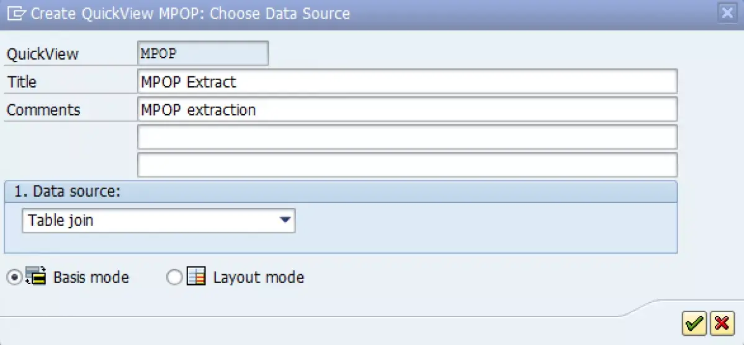Select the Layout mode radio button

tap(174, 277)
